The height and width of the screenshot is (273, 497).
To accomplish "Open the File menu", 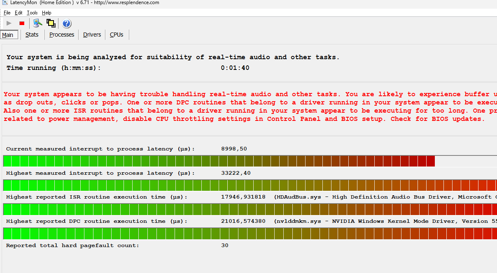I will 7,13.
